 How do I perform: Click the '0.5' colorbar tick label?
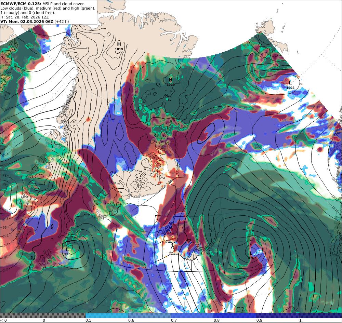click(88, 320)
